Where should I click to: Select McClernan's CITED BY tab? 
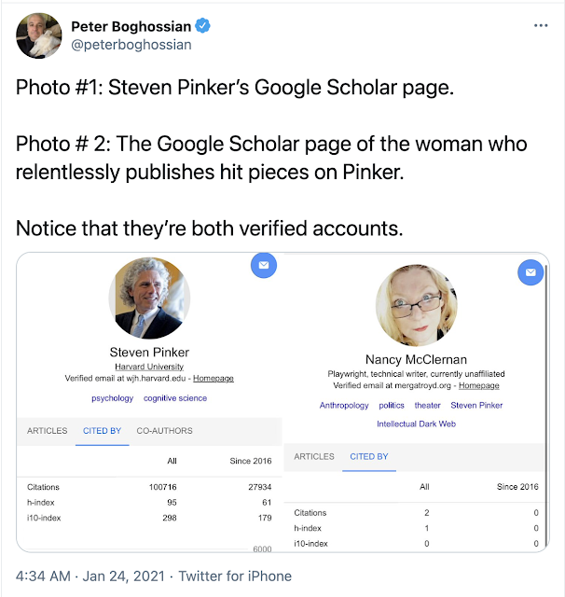(369, 457)
